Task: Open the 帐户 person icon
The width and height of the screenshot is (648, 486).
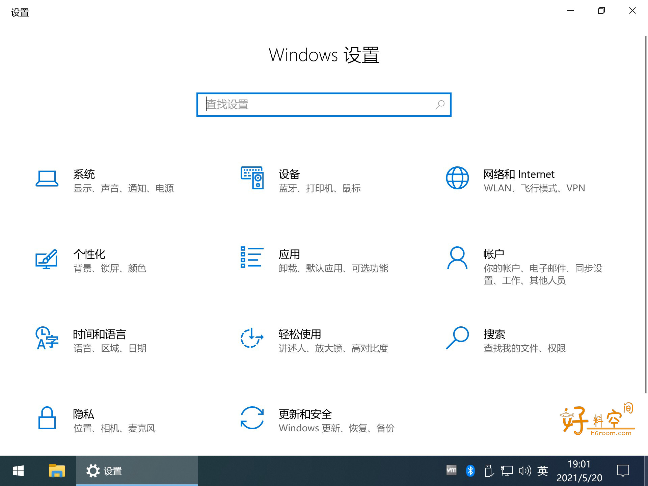Action: point(457,258)
